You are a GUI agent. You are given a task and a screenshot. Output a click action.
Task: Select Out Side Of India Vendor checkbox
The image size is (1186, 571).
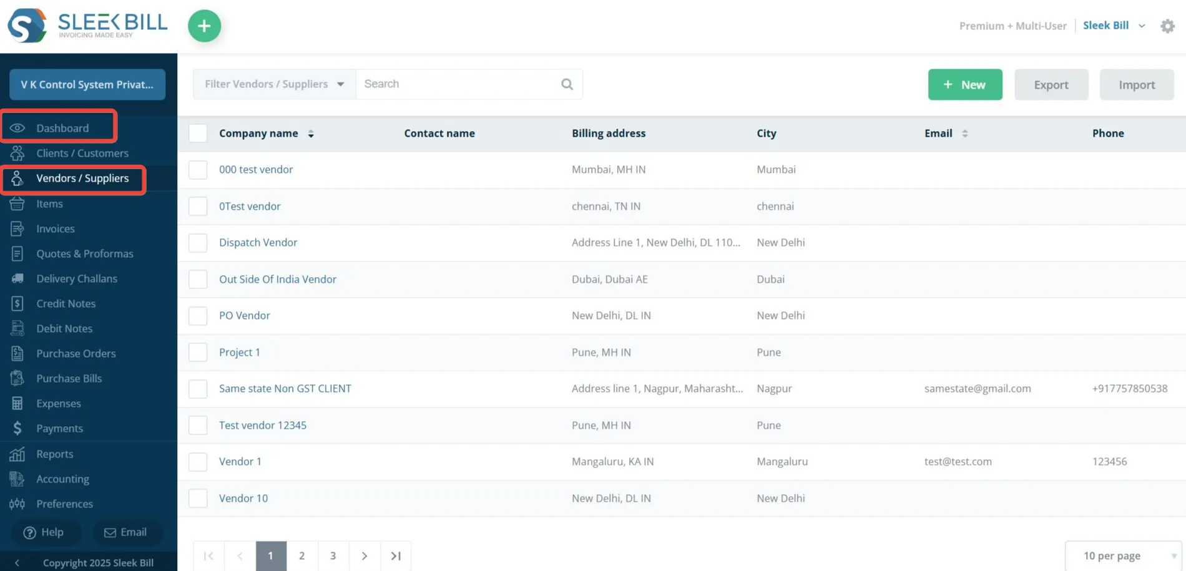(198, 279)
